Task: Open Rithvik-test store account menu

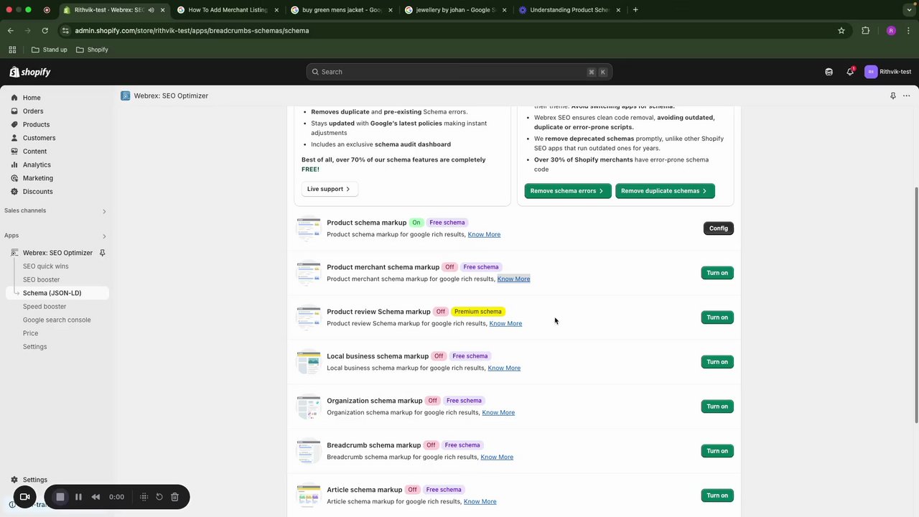Action: click(888, 72)
